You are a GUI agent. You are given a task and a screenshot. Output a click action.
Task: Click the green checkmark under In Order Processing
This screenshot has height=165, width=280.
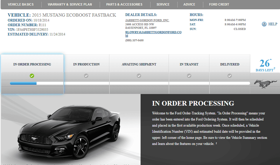tap(32, 76)
